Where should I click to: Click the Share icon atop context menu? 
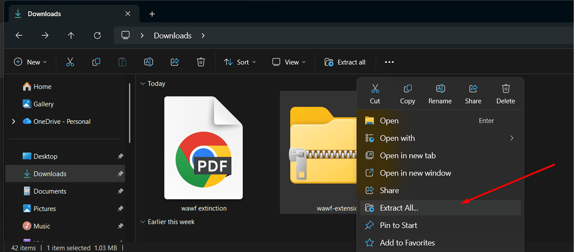point(473,94)
